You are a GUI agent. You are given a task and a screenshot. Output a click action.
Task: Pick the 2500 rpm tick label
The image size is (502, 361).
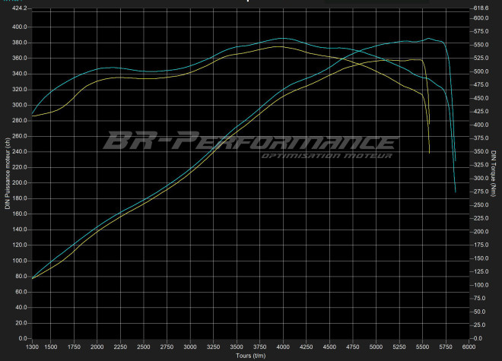click(144, 347)
